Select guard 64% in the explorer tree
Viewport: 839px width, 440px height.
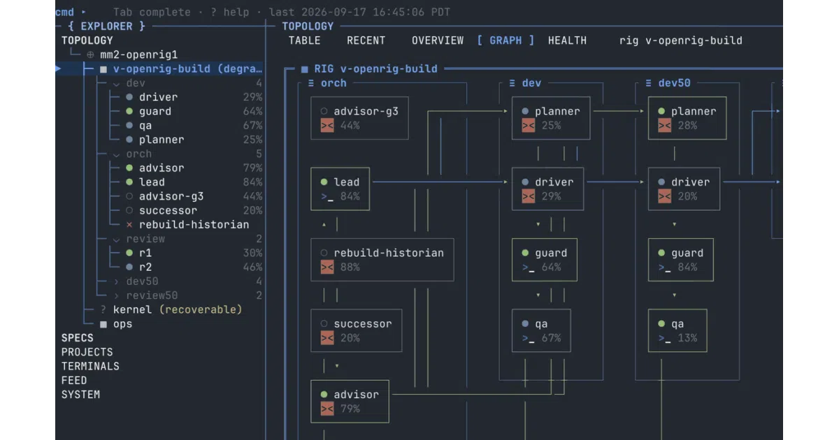(x=194, y=111)
